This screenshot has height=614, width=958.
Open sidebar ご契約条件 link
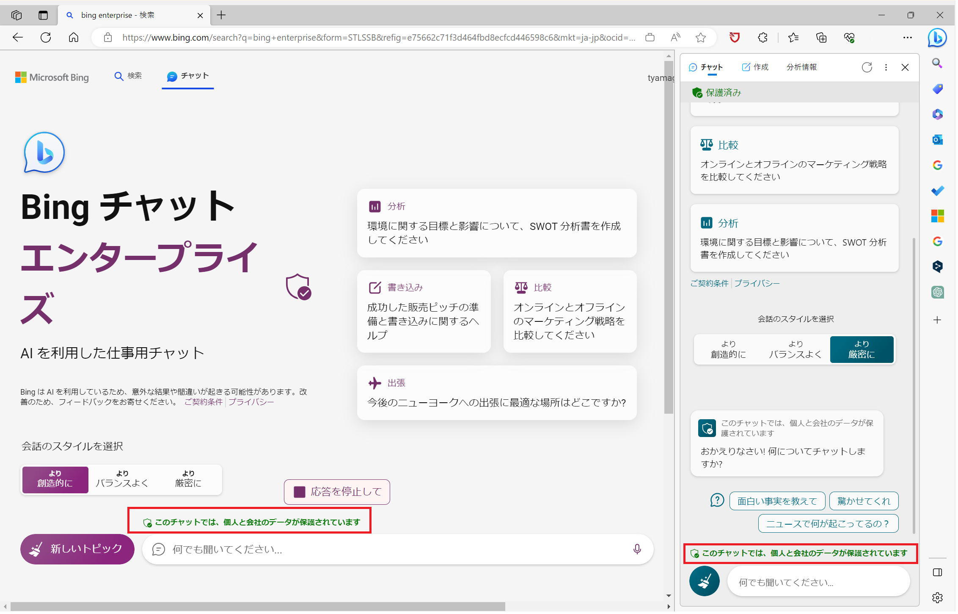coord(709,284)
